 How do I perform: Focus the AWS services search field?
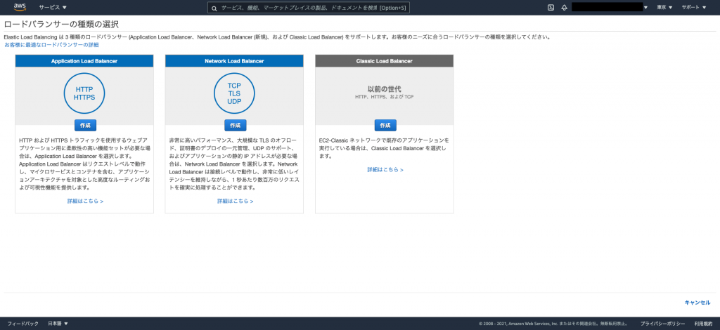[x=309, y=8]
